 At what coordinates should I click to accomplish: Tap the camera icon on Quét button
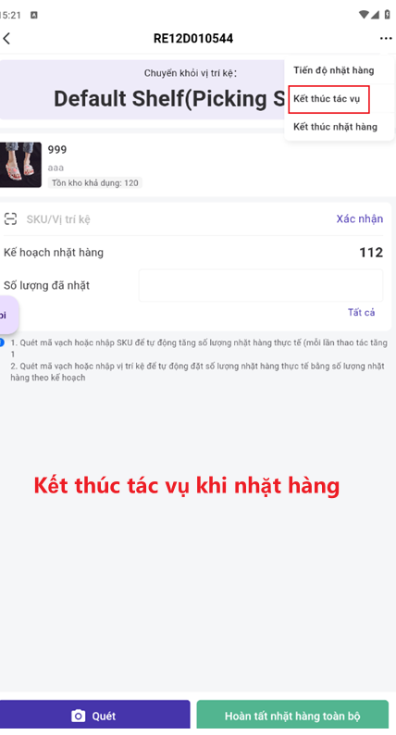coord(79,716)
